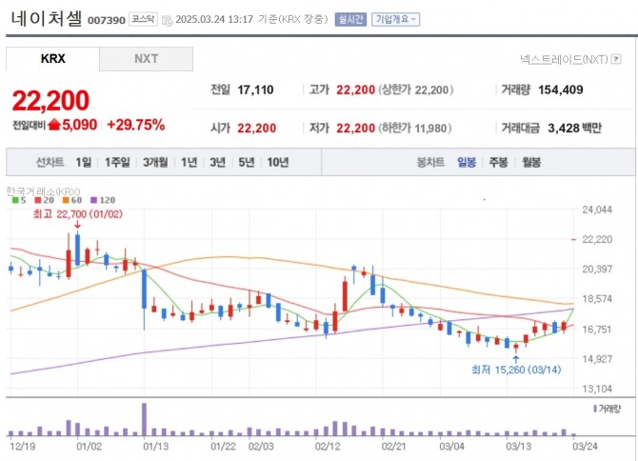Click the 봉차트 label
Image resolution: width=638 pixels, height=461 pixels.
coord(430,162)
